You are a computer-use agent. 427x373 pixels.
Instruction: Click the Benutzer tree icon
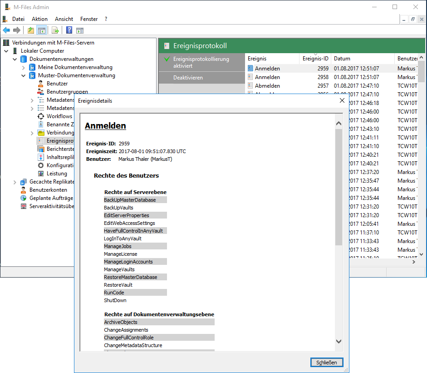[40, 84]
